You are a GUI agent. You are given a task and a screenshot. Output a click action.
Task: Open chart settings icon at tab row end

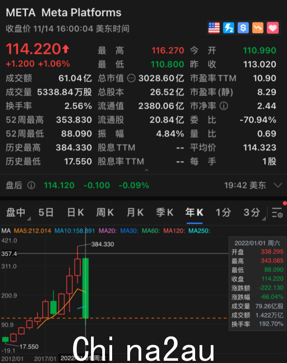point(277,212)
